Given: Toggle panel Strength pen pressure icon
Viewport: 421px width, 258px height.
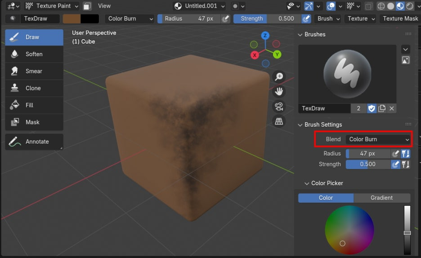Looking at the screenshot, I should (x=395, y=164).
